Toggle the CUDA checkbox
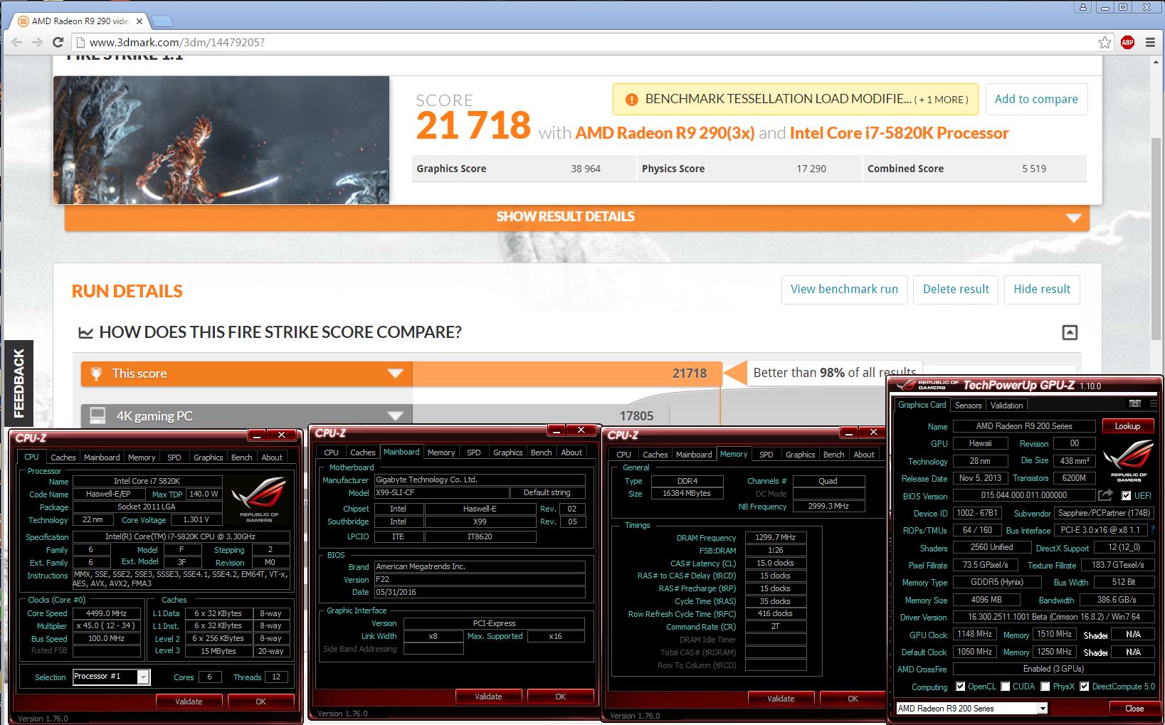 point(1006,687)
